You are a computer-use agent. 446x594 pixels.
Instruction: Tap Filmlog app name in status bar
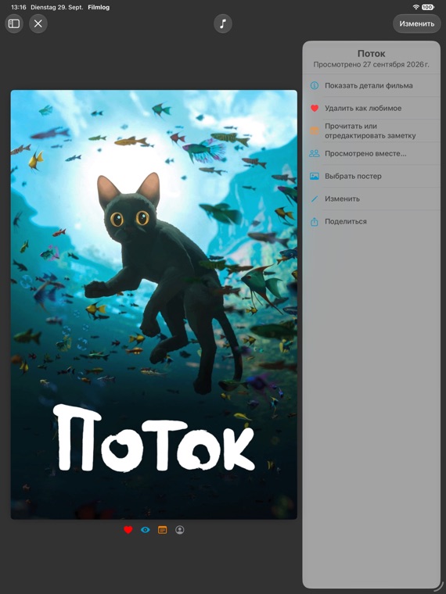(99, 7)
